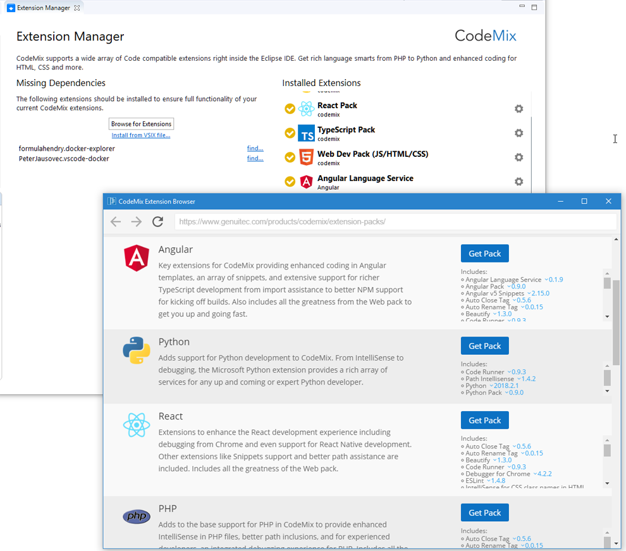Click the Install from VSIX file link
Image resolution: width=626 pixels, height=551 pixels.
pos(140,135)
